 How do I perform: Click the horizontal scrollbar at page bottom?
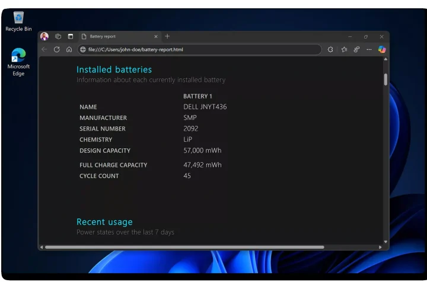pyautogui.click(x=184, y=247)
